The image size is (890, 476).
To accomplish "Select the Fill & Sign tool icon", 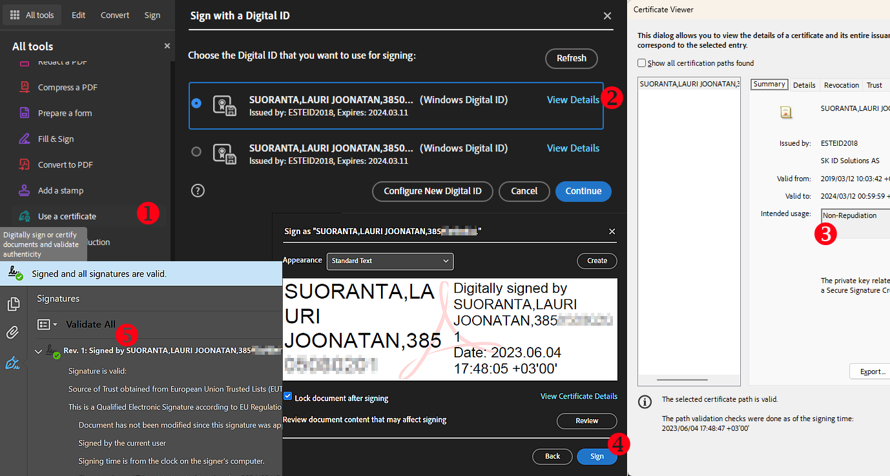I will click(25, 139).
